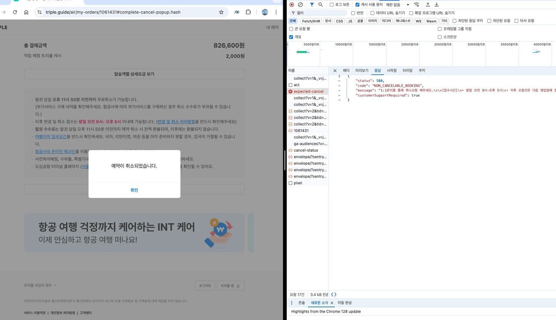Screen dimensions: 556x320
Task: Confirm cancellation with the 확인 button
Action: 134,189
